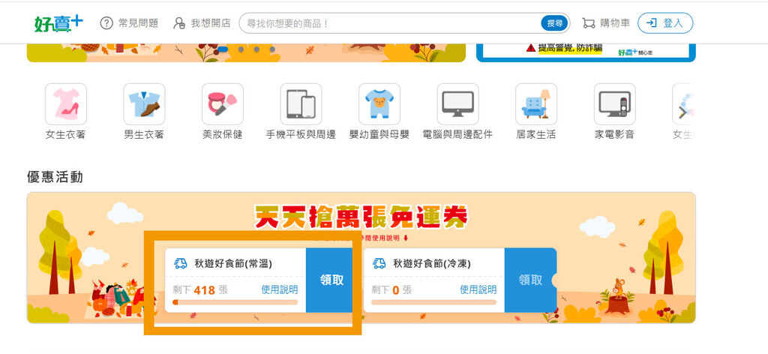The height and width of the screenshot is (354, 768).
Task: Open the 美妝保健 makeup icon
Action: pyautogui.click(x=222, y=103)
